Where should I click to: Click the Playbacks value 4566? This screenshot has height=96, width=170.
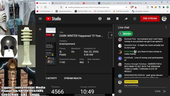click(x=57, y=92)
